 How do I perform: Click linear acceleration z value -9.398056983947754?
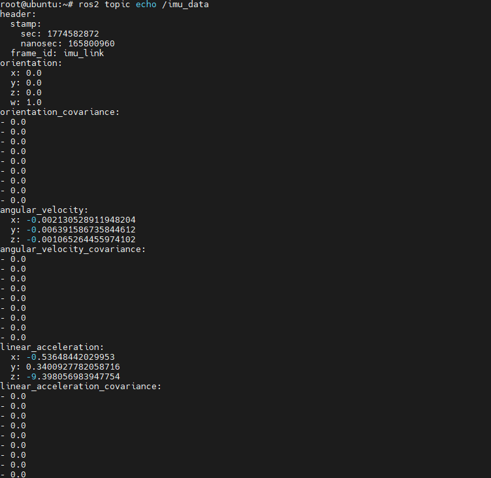pyautogui.click(x=73, y=377)
